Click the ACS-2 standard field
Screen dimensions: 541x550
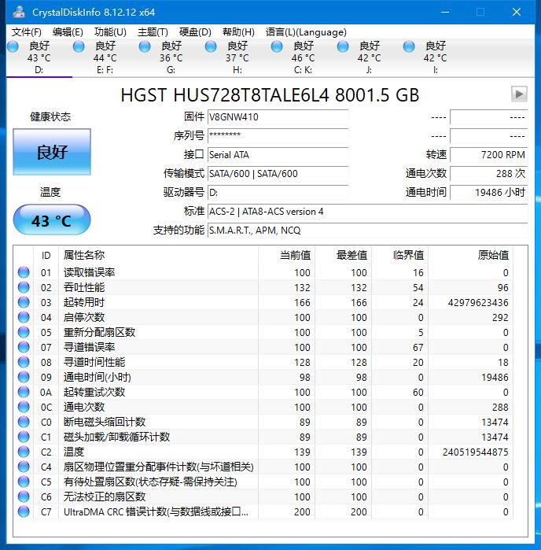(367, 212)
